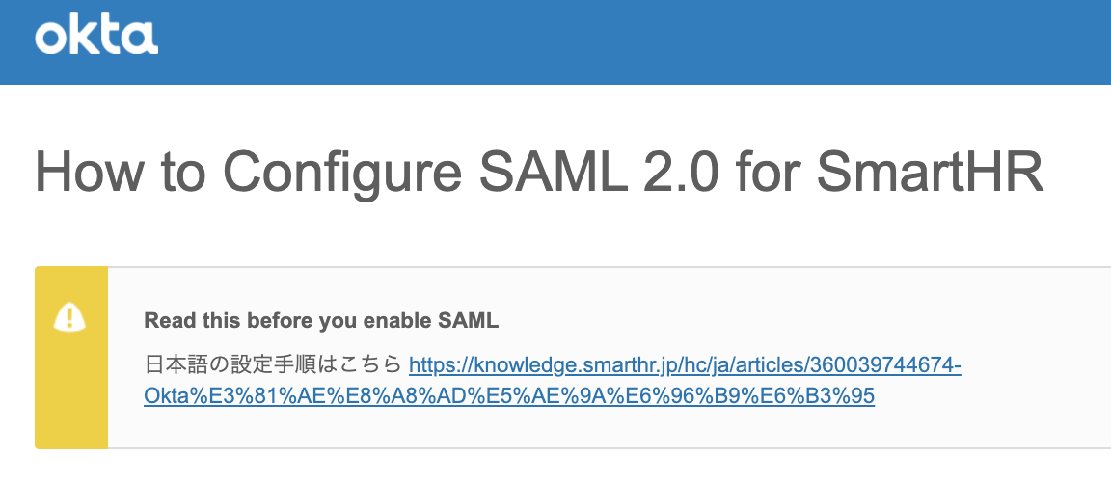Select the "How to Configure SAML 2.0" page heading

539,172
